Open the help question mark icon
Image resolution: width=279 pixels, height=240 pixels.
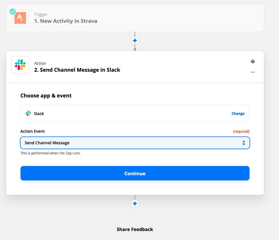(253, 62)
